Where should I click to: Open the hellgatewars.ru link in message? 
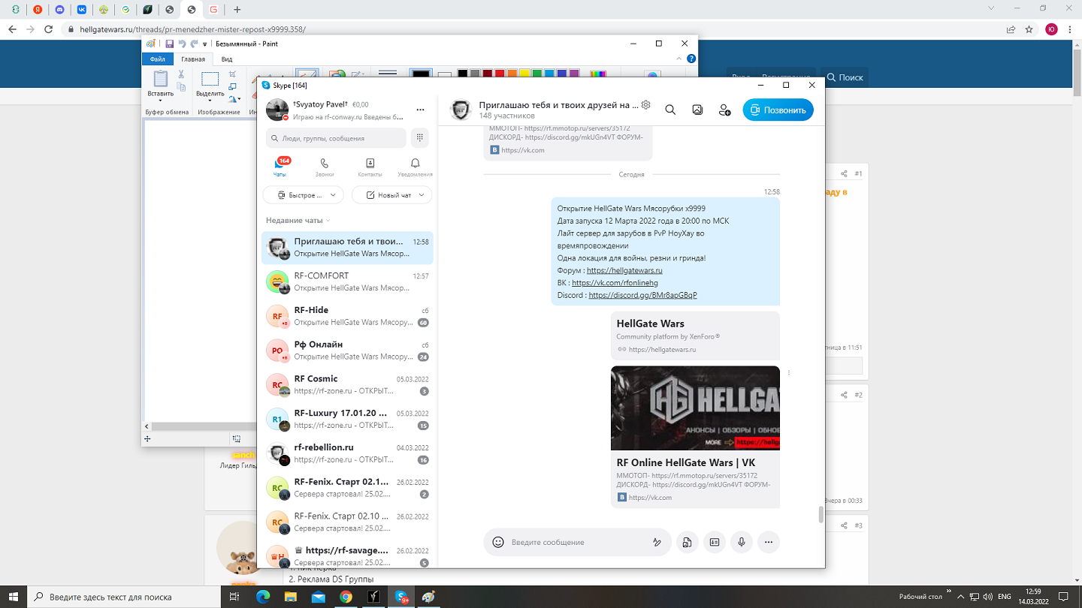624,270
